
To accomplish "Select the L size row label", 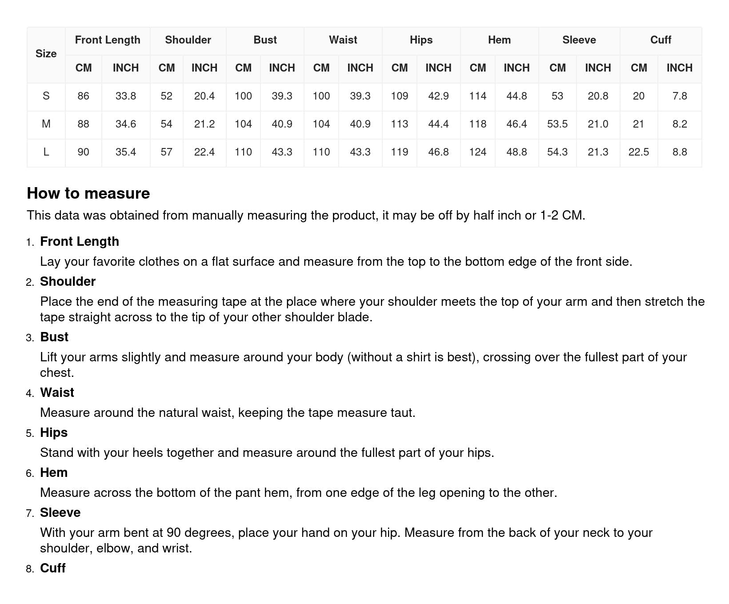I will point(46,152).
